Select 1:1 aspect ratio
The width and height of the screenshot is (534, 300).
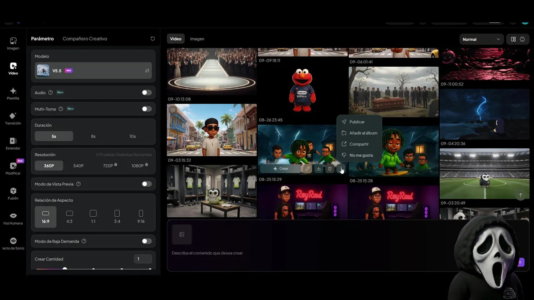pyautogui.click(x=93, y=217)
